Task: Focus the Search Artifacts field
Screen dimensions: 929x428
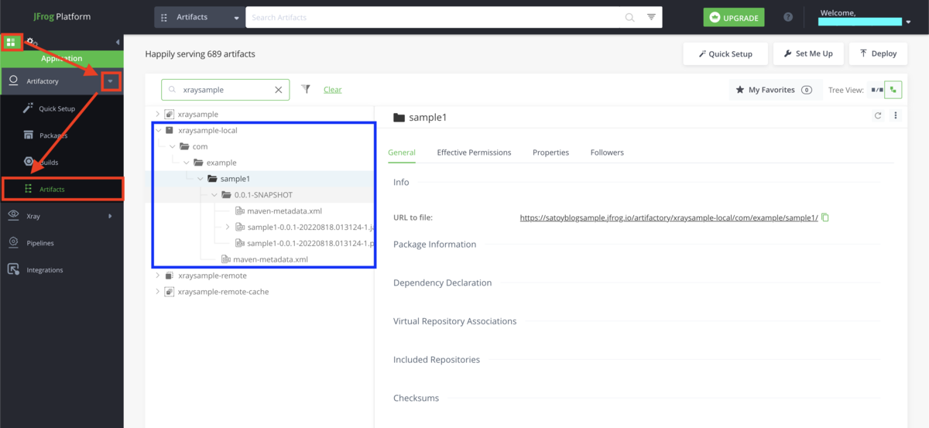Action: [434, 17]
